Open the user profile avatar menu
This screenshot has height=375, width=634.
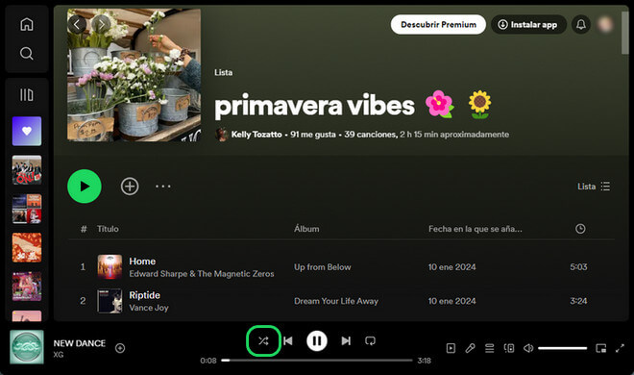[x=605, y=25]
